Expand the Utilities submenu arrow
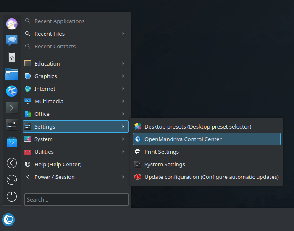Screen dimensions: 294x231 pyautogui.click(x=123, y=152)
